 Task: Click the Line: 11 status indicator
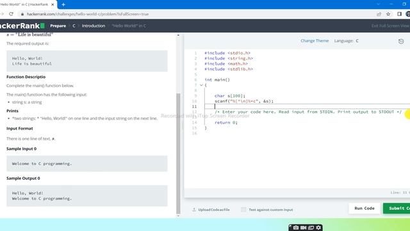399,193
